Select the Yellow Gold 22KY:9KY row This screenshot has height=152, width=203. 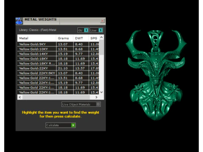58,73
